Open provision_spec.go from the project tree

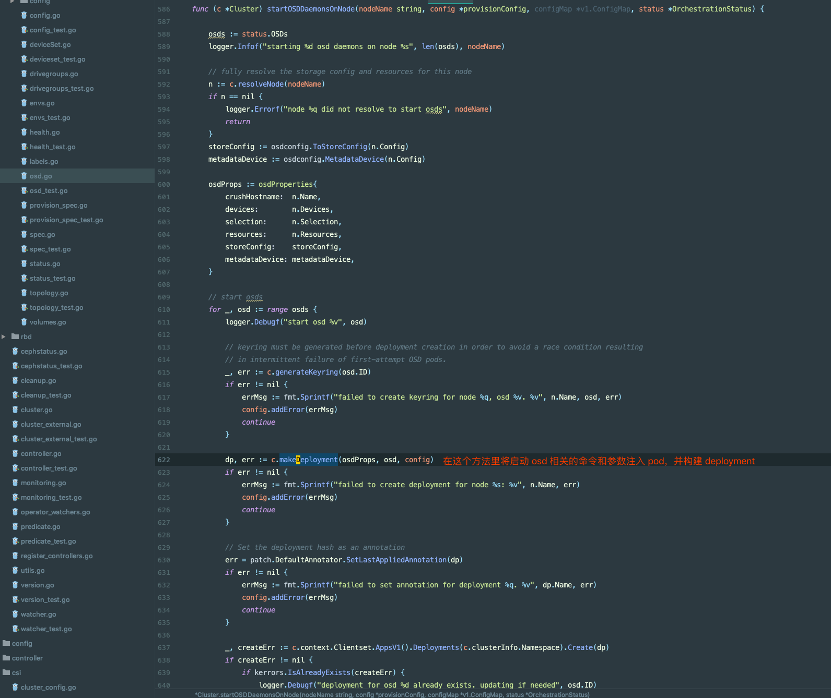(58, 206)
